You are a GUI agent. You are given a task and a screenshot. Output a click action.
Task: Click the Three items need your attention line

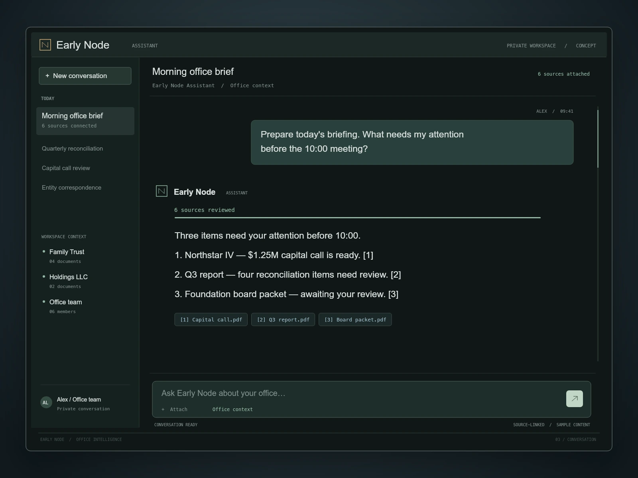268,235
